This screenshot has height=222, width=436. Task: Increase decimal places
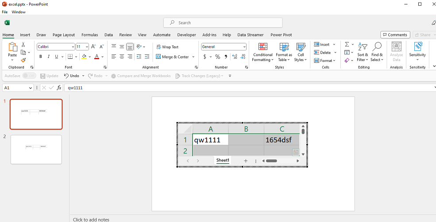tap(235, 57)
